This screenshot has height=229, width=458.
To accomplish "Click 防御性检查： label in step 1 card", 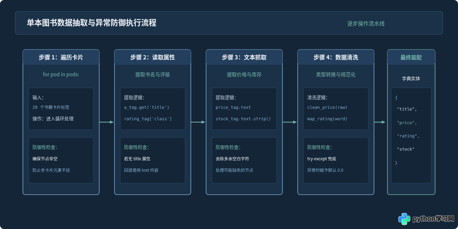I will coord(45,147).
